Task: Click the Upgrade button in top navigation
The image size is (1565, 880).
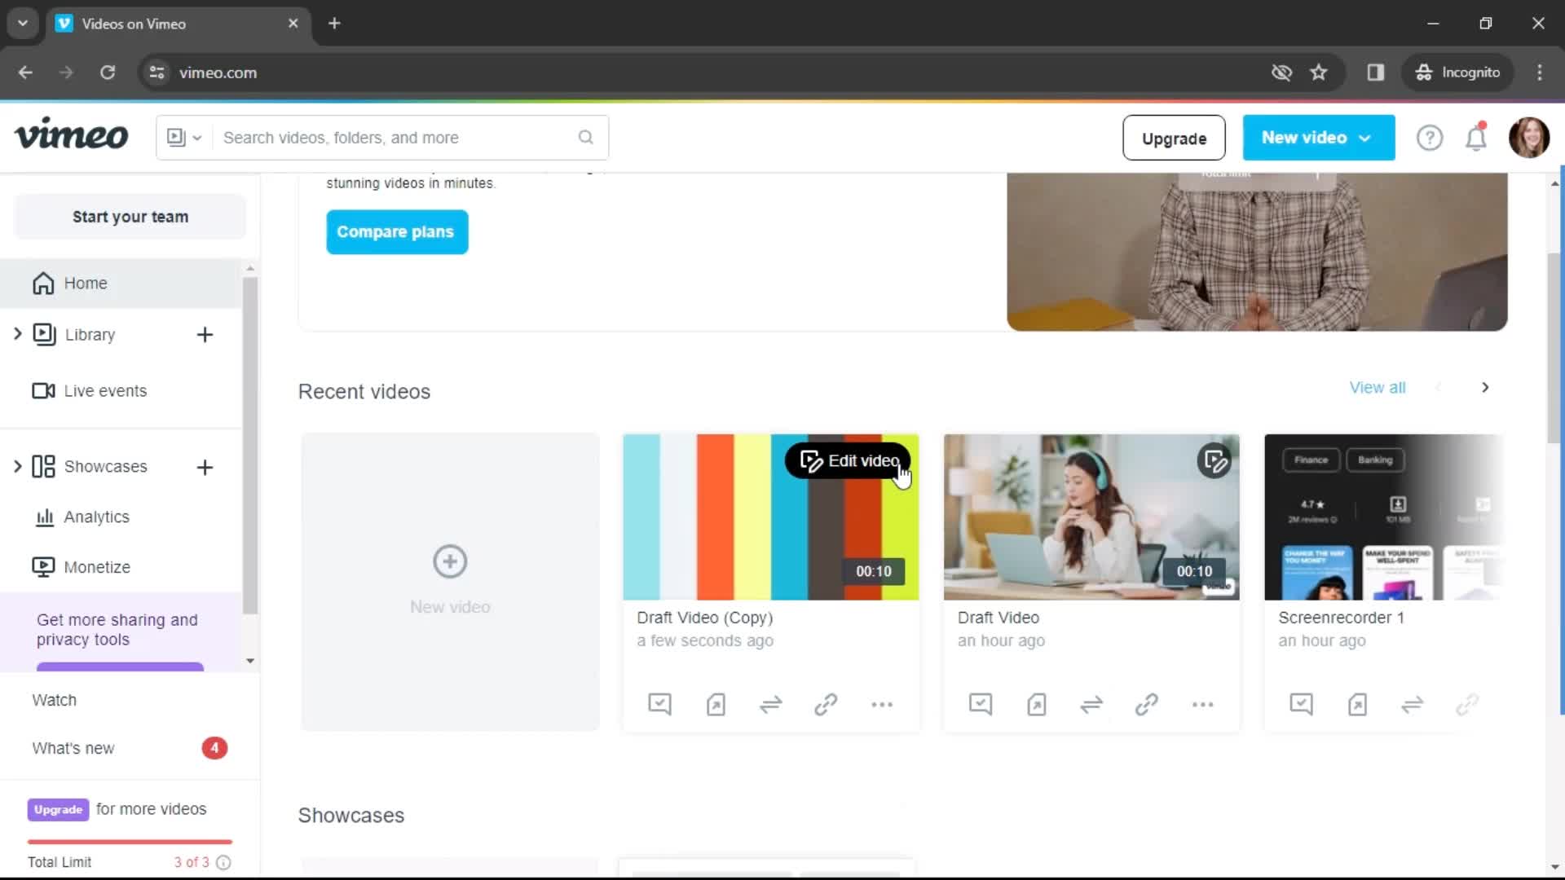Action: coord(1174,138)
